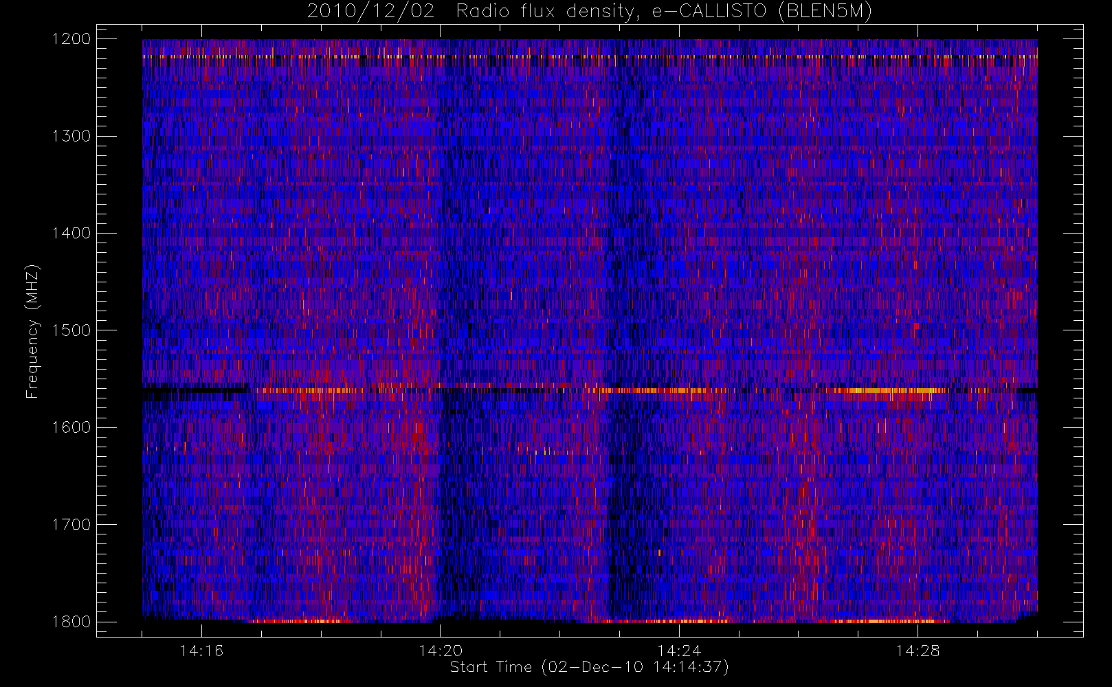The image size is (1112, 687).
Task: Click the 14:20 time tick label
Action: click(x=441, y=650)
